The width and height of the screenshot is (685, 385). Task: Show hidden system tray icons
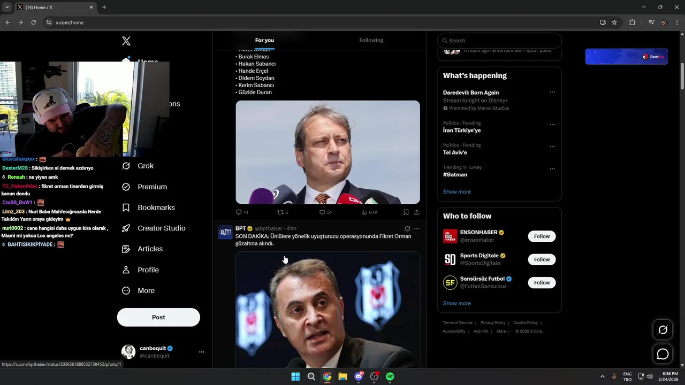[x=602, y=376]
